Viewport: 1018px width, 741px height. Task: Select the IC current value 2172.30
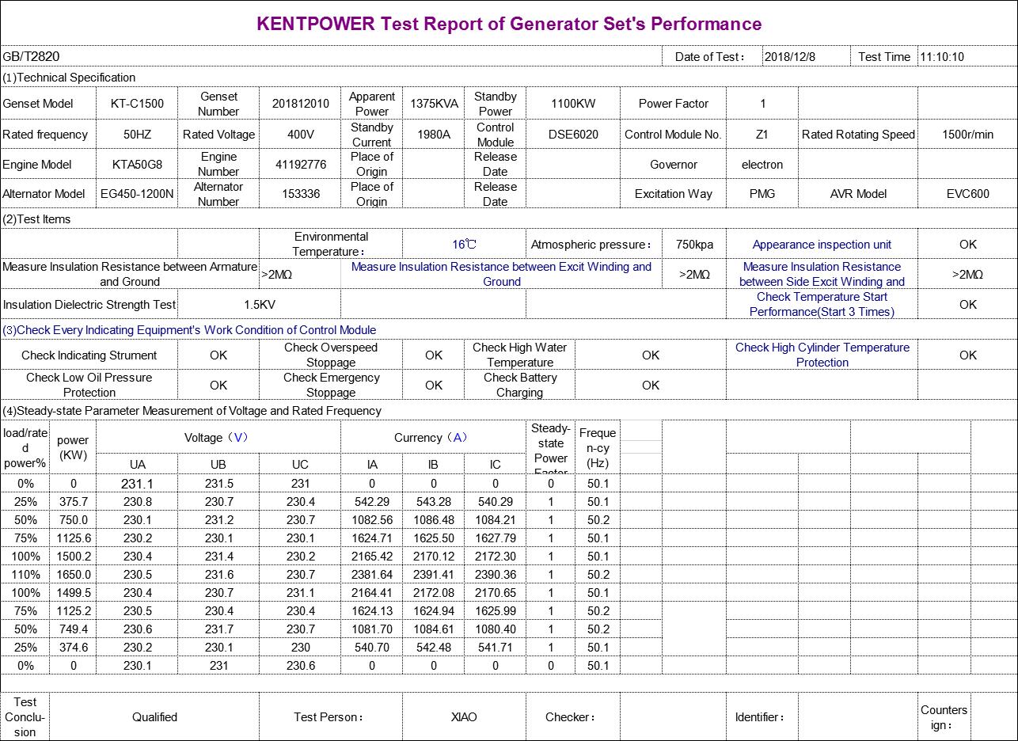[x=495, y=557]
